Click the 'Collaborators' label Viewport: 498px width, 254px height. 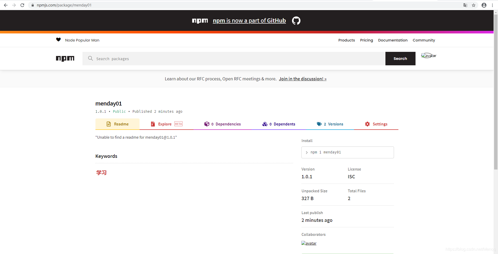313,235
